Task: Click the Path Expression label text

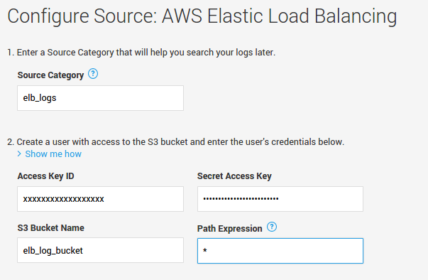Action: point(229,228)
